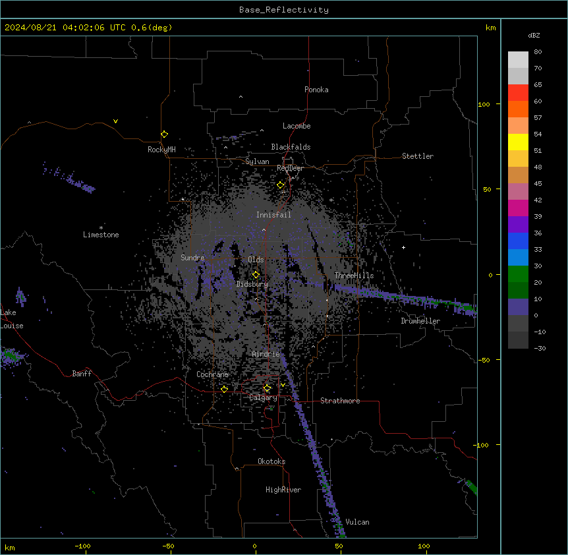
Task: Click the magenta 42-39 dBZ legend swatch
Action: tap(518, 208)
